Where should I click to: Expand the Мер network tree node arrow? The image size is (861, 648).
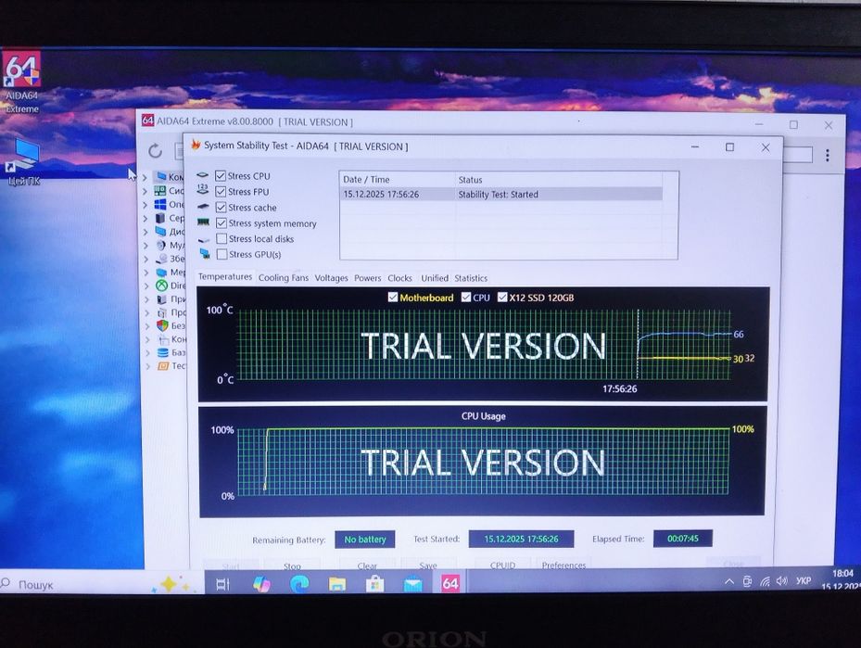click(146, 273)
